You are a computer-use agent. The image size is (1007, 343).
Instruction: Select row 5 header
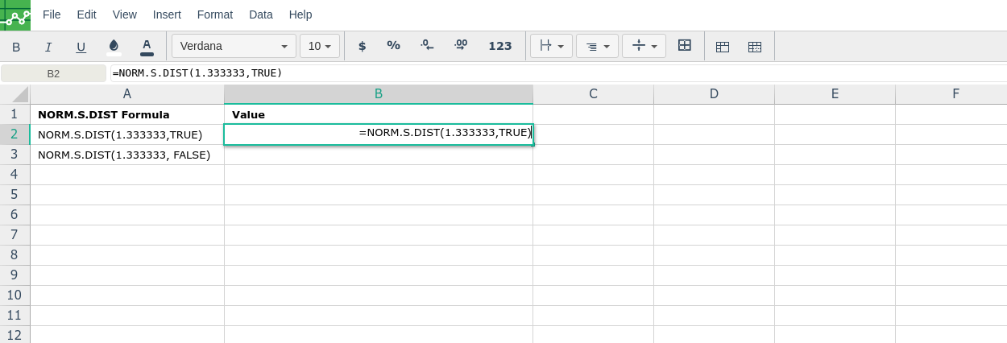15,195
